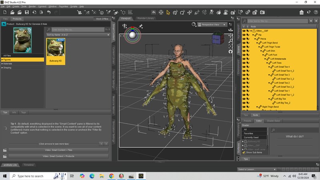The width and height of the screenshot is (320, 180).
Task: Click Video: Smart Content > Products button
Action: pyautogui.click(x=58, y=156)
